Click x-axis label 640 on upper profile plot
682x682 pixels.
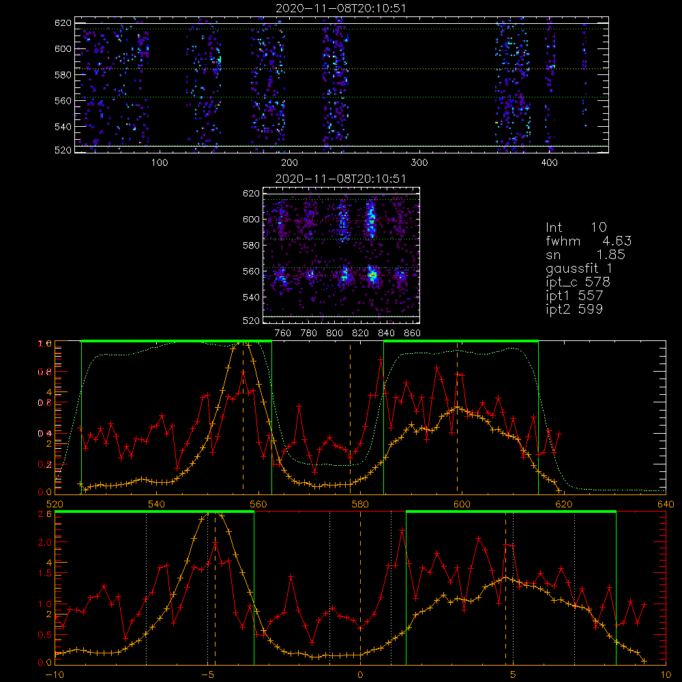click(666, 505)
